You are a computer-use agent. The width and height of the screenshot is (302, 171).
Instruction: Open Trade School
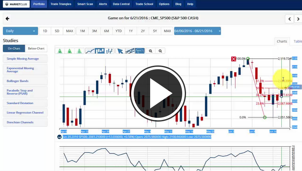tap(144, 4)
